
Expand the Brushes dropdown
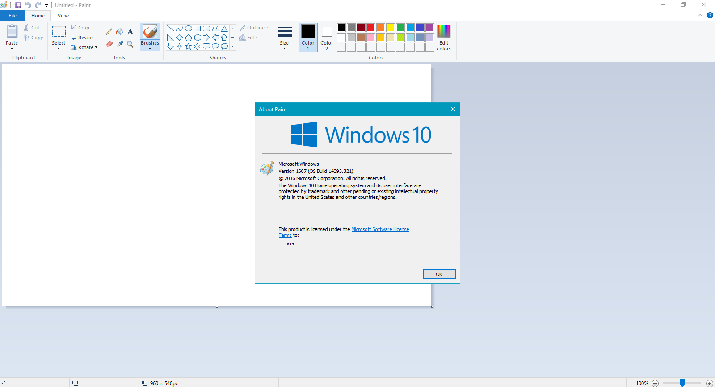[x=150, y=46]
